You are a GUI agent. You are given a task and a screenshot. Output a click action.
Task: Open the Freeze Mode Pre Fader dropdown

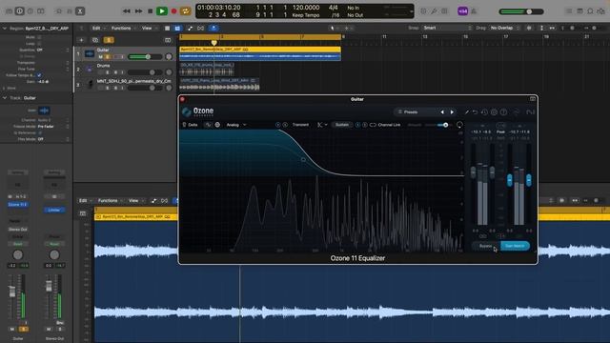(53, 127)
